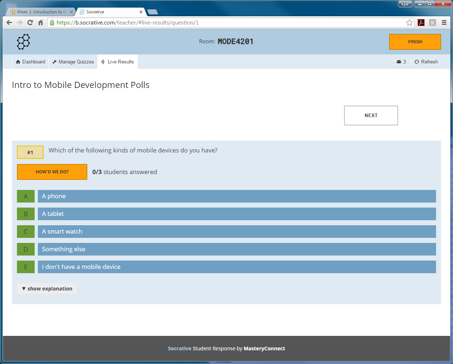
Task: Click the 'Something else' answer bar
Action: 237,249
